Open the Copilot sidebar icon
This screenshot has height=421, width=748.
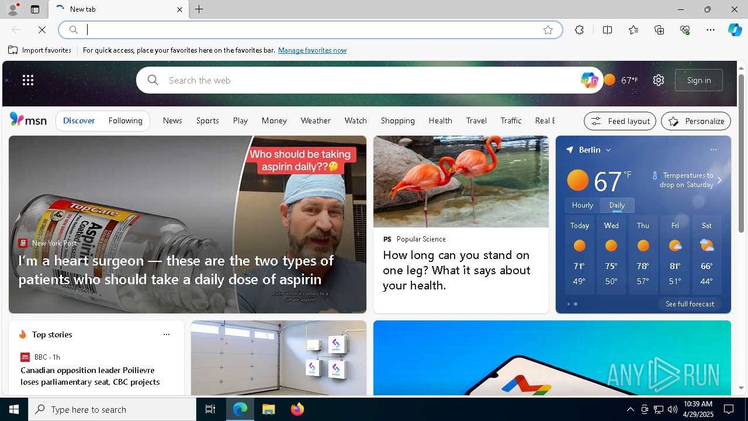[735, 30]
